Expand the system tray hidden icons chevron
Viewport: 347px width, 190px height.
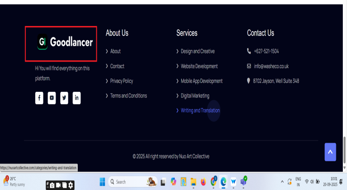coord(282,182)
